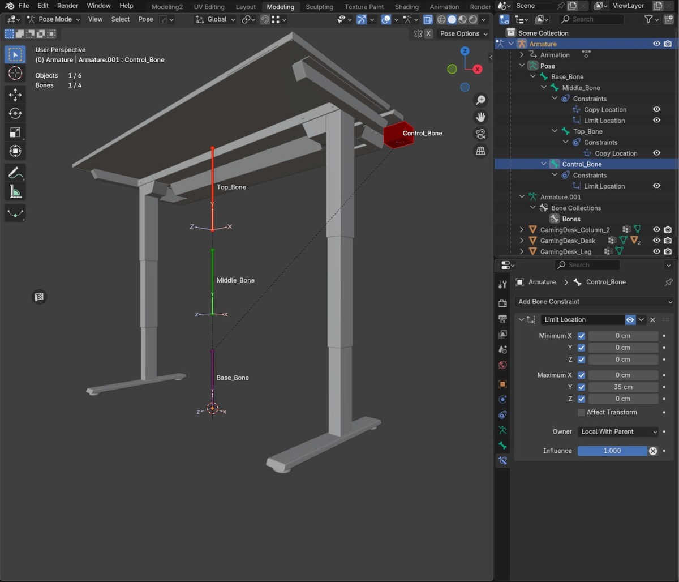Toggle Minimum X limit checkbox
The height and width of the screenshot is (582, 679).
click(581, 336)
